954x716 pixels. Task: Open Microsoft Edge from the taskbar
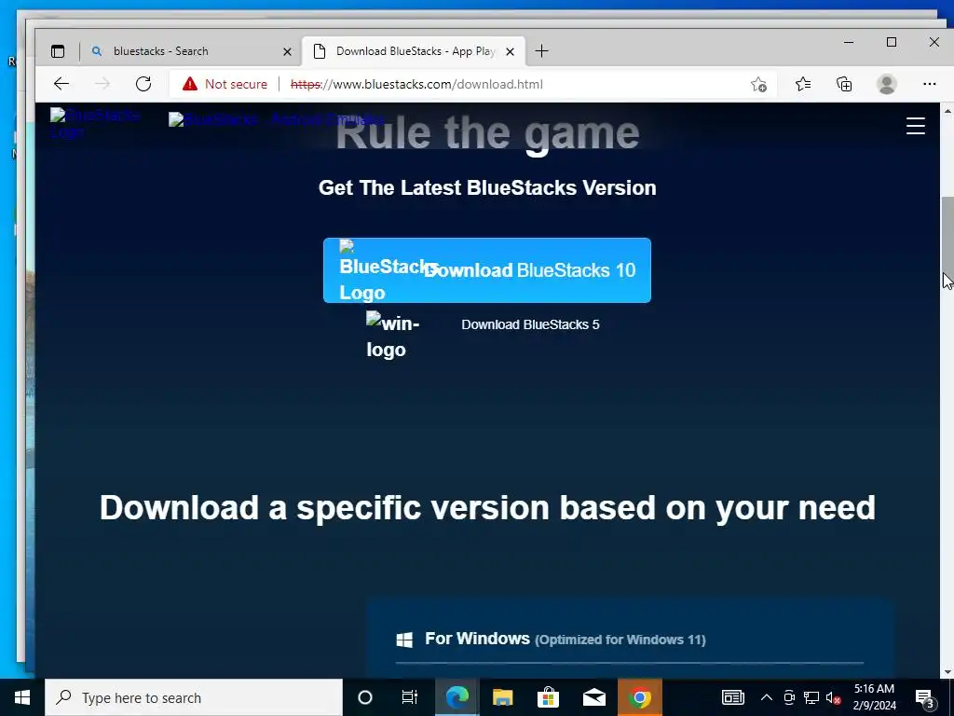click(457, 697)
